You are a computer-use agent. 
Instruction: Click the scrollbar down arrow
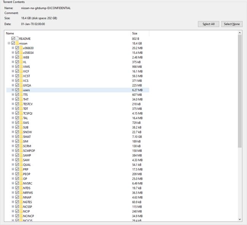click(x=240, y=219)
